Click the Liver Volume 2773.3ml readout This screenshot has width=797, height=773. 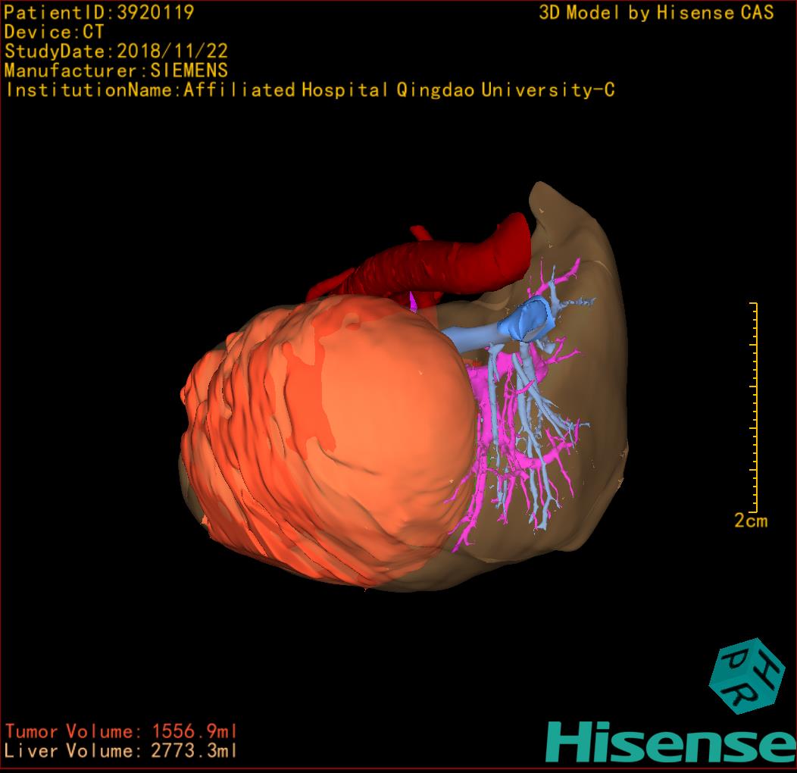[121, 751]
